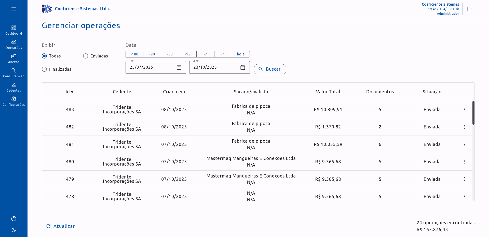Click the logout icon in header

(469, 9)
